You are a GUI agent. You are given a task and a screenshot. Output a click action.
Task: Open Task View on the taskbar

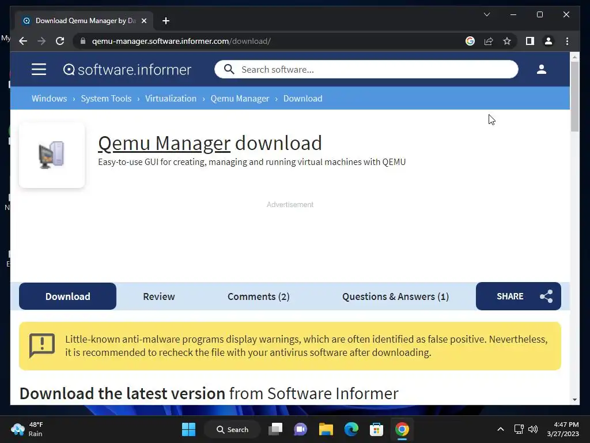pos(275,429)
